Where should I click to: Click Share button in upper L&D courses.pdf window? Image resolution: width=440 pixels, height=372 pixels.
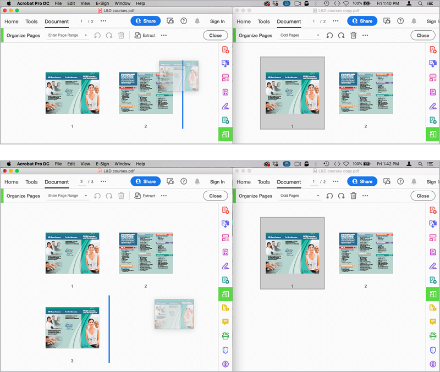coord(145,21)
